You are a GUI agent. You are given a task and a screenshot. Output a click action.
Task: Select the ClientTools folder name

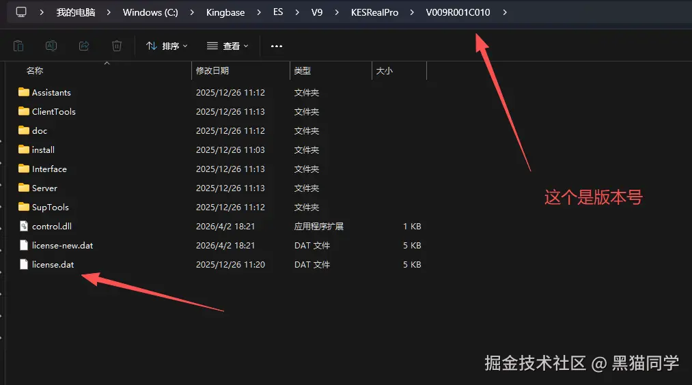click(53, 111)
